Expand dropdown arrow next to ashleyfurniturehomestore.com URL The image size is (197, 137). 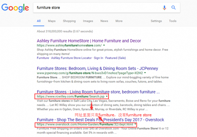point(104,45)
